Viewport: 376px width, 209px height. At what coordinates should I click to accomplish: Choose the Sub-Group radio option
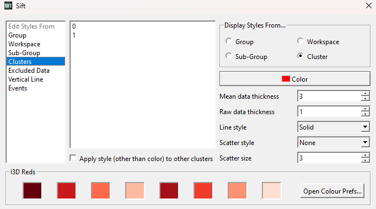point(229,56)
